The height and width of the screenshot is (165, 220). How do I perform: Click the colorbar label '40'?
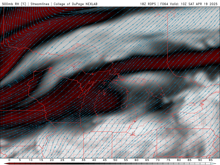94,160
